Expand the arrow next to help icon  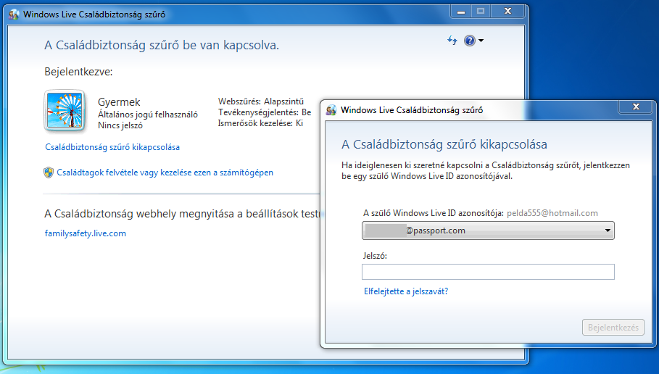click(481, 41)
